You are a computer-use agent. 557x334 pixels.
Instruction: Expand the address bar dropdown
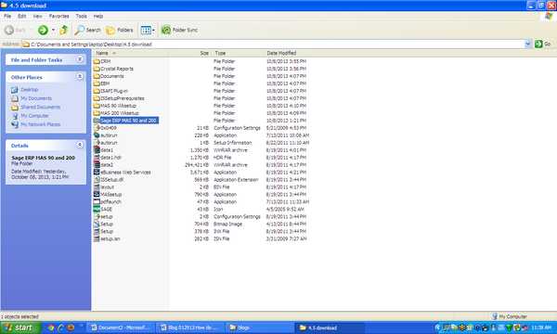528,44
